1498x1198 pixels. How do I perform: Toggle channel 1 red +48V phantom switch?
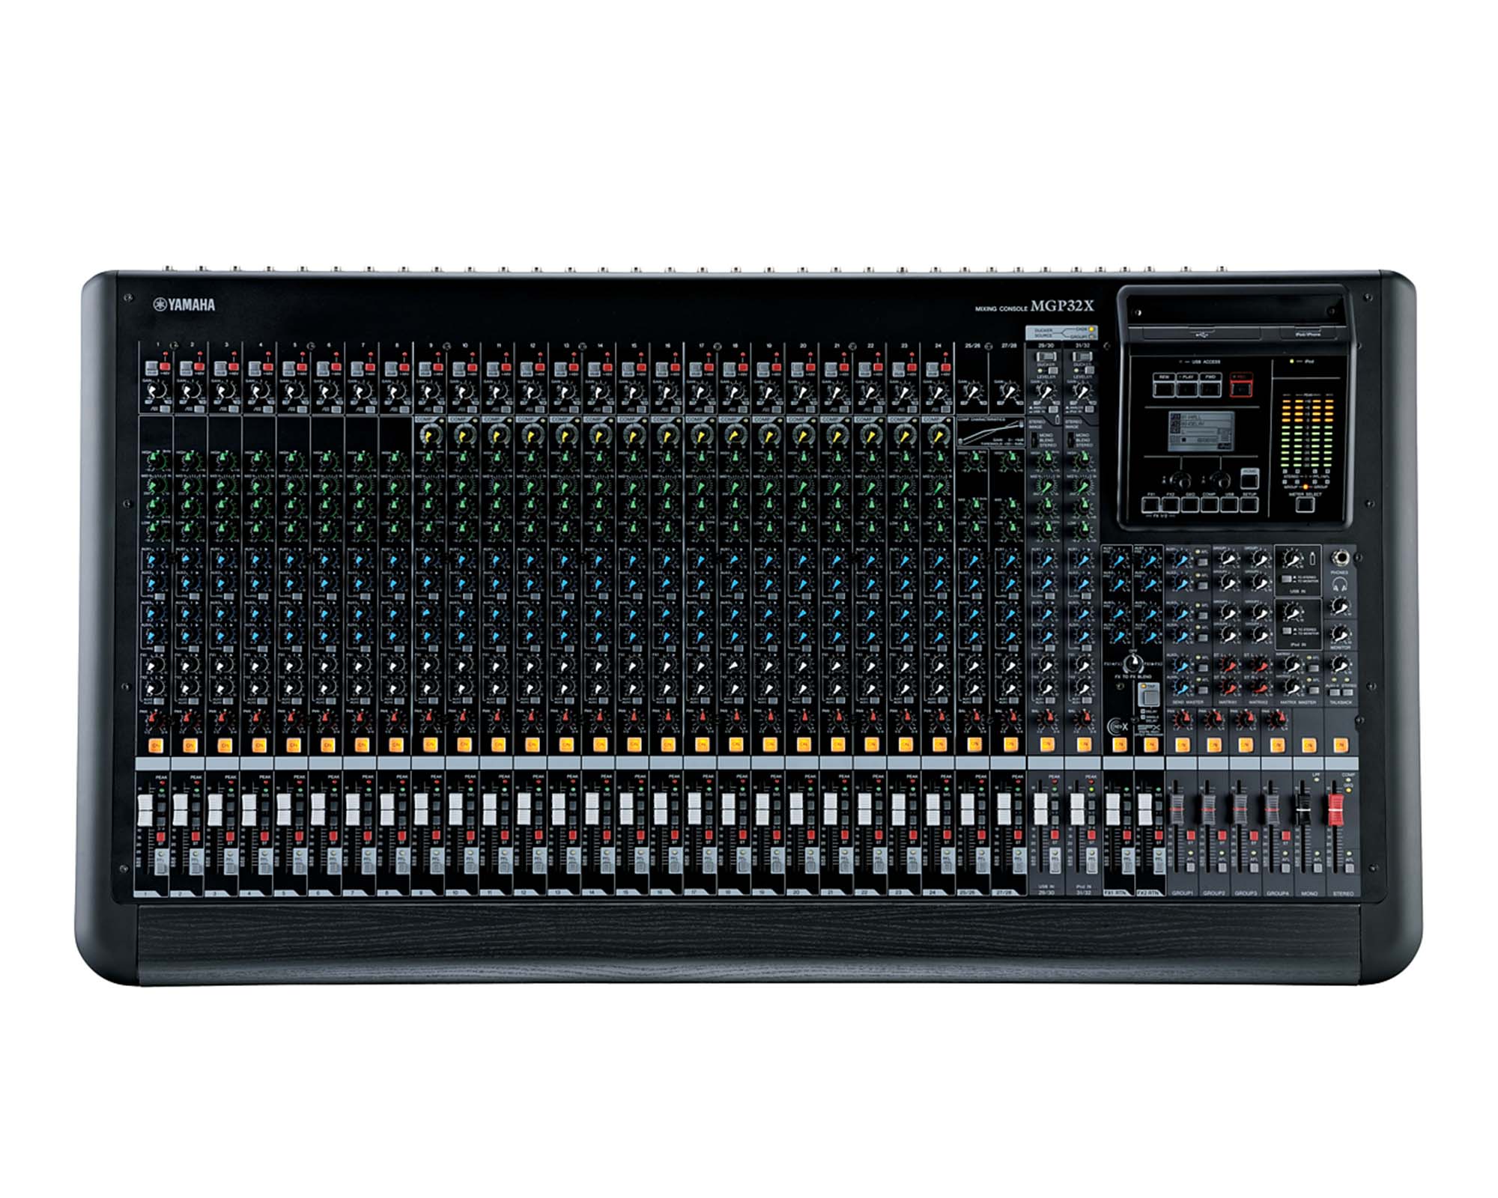click(164, 368)
